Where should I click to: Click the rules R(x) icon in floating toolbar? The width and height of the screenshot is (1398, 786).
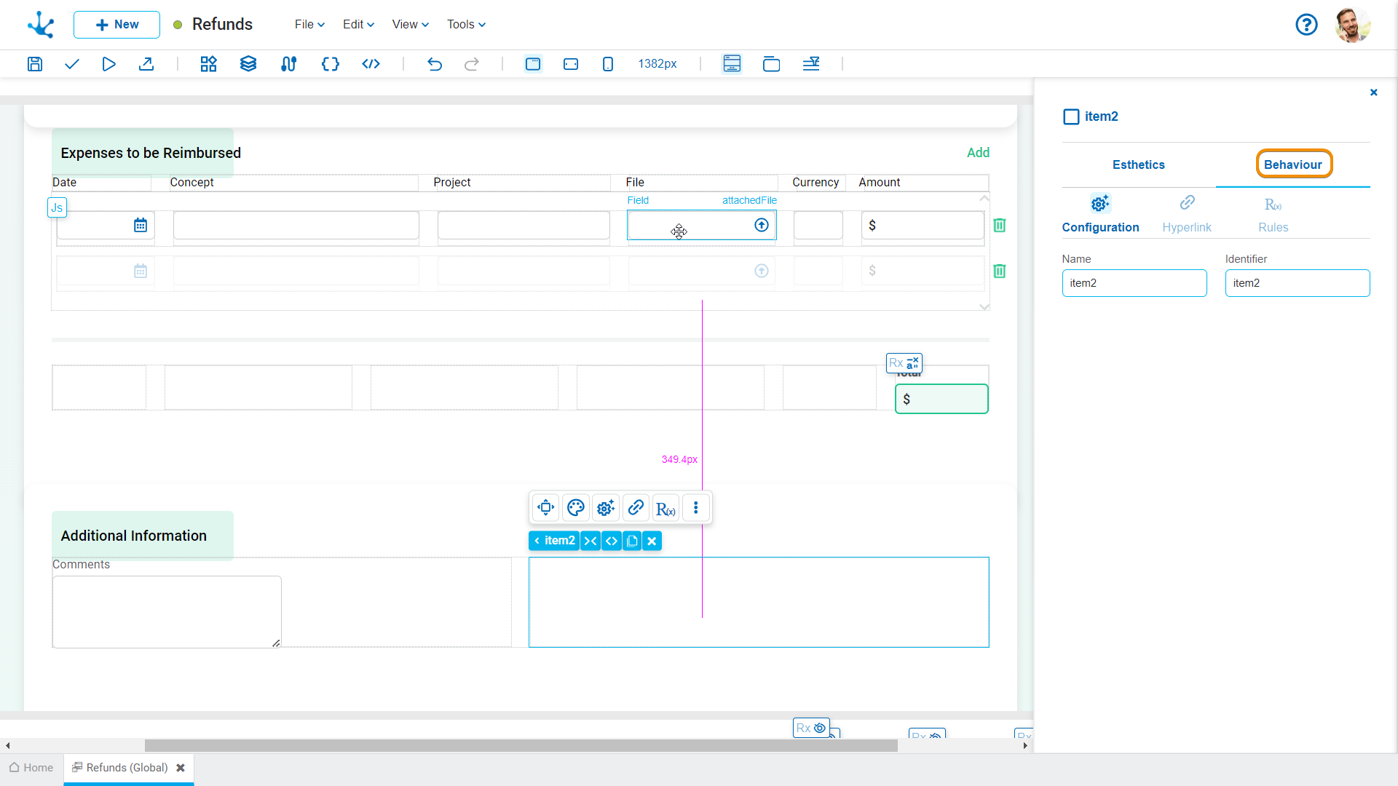point(666,508)
